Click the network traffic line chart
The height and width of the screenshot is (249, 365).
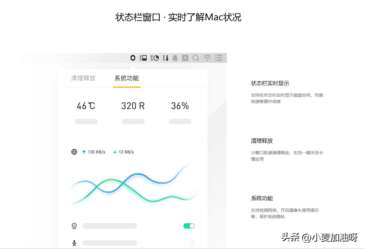pyautogui.click(x=133, y=185)
